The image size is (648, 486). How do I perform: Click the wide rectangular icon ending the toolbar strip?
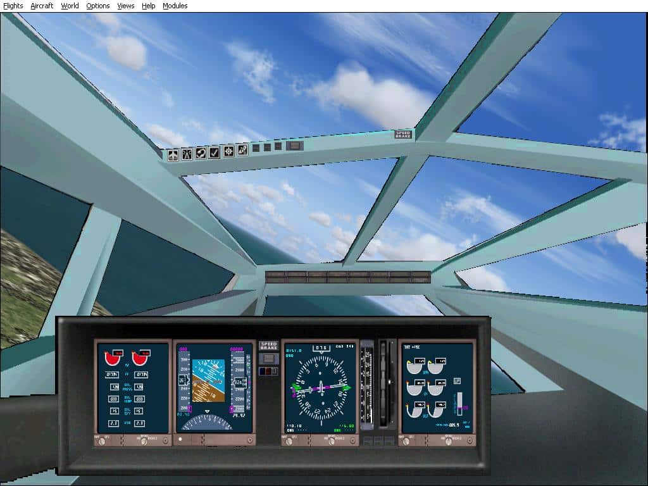(294, 146)
